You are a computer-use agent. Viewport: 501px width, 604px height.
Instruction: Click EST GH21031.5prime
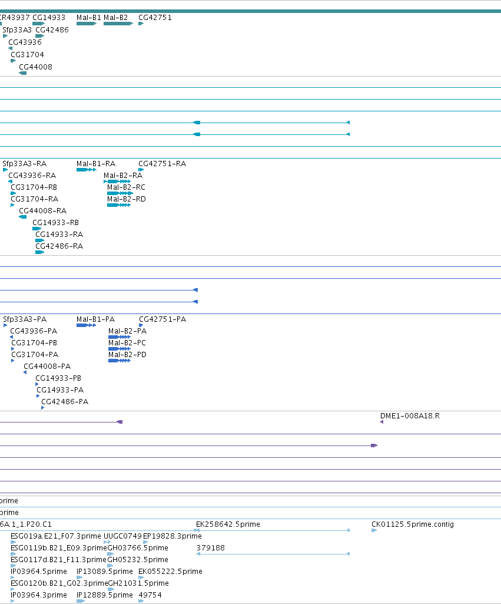click(138, 583)
